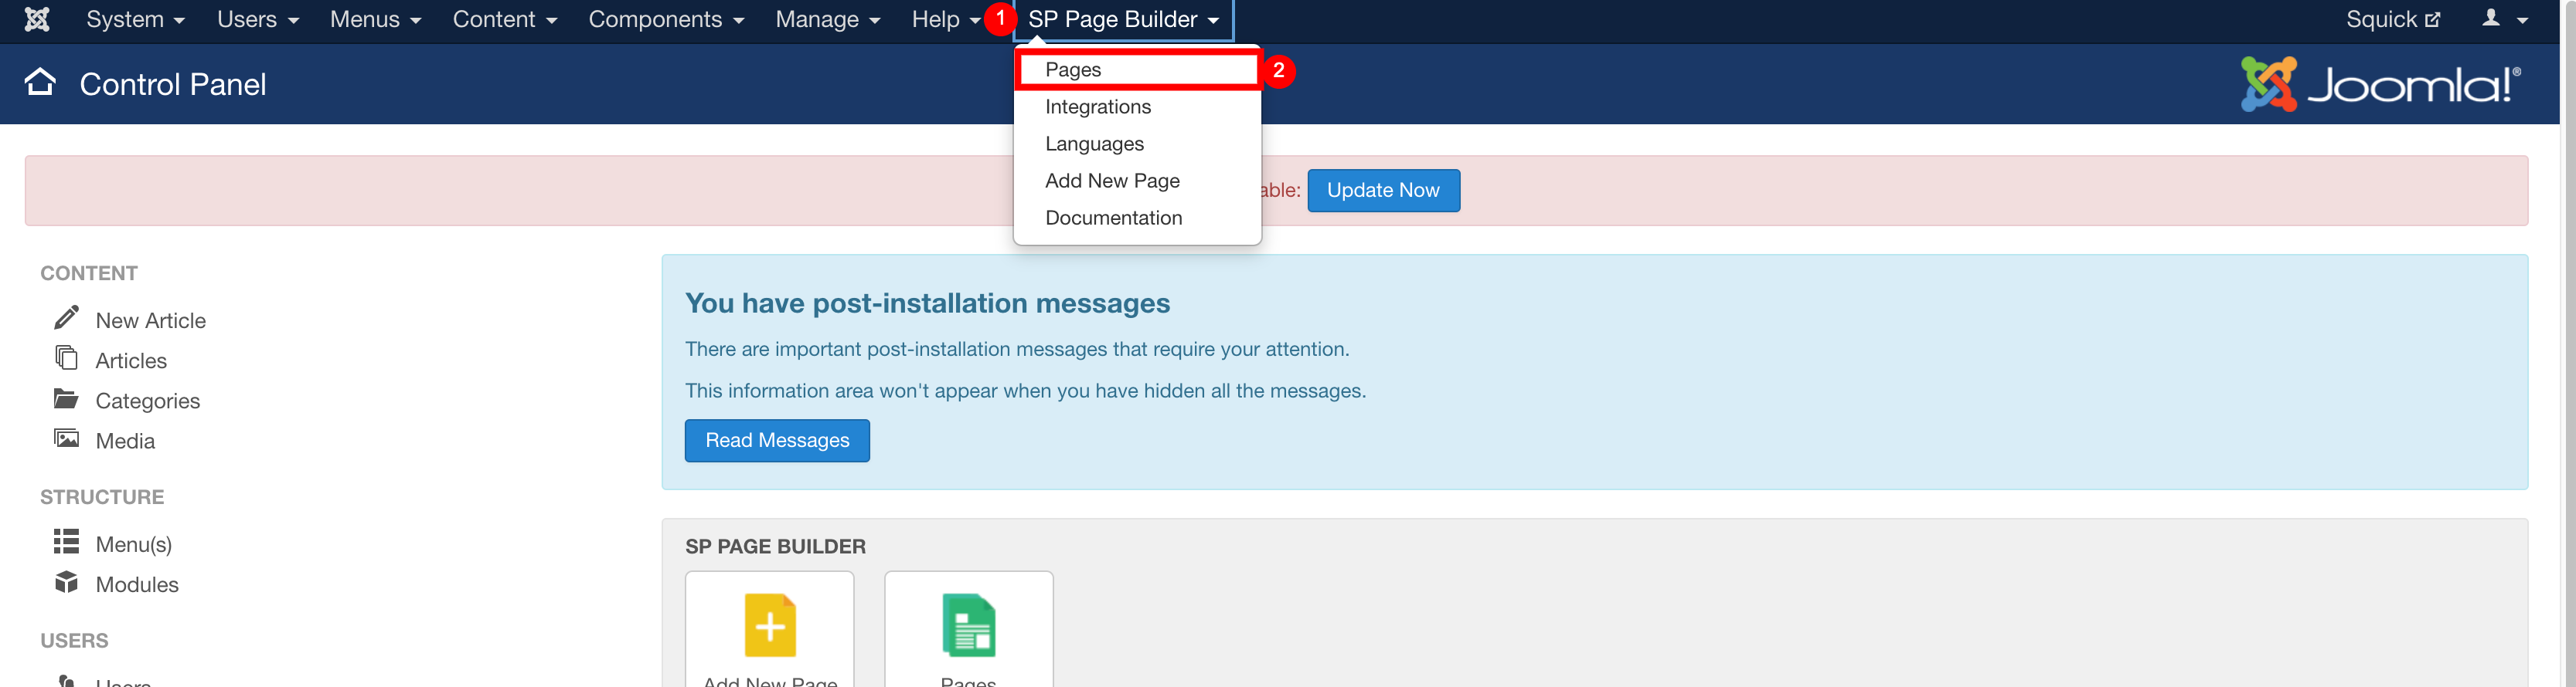Collapse the SP Page Builder menu
2576x687 pixels.
click(x=1123, y=19)
